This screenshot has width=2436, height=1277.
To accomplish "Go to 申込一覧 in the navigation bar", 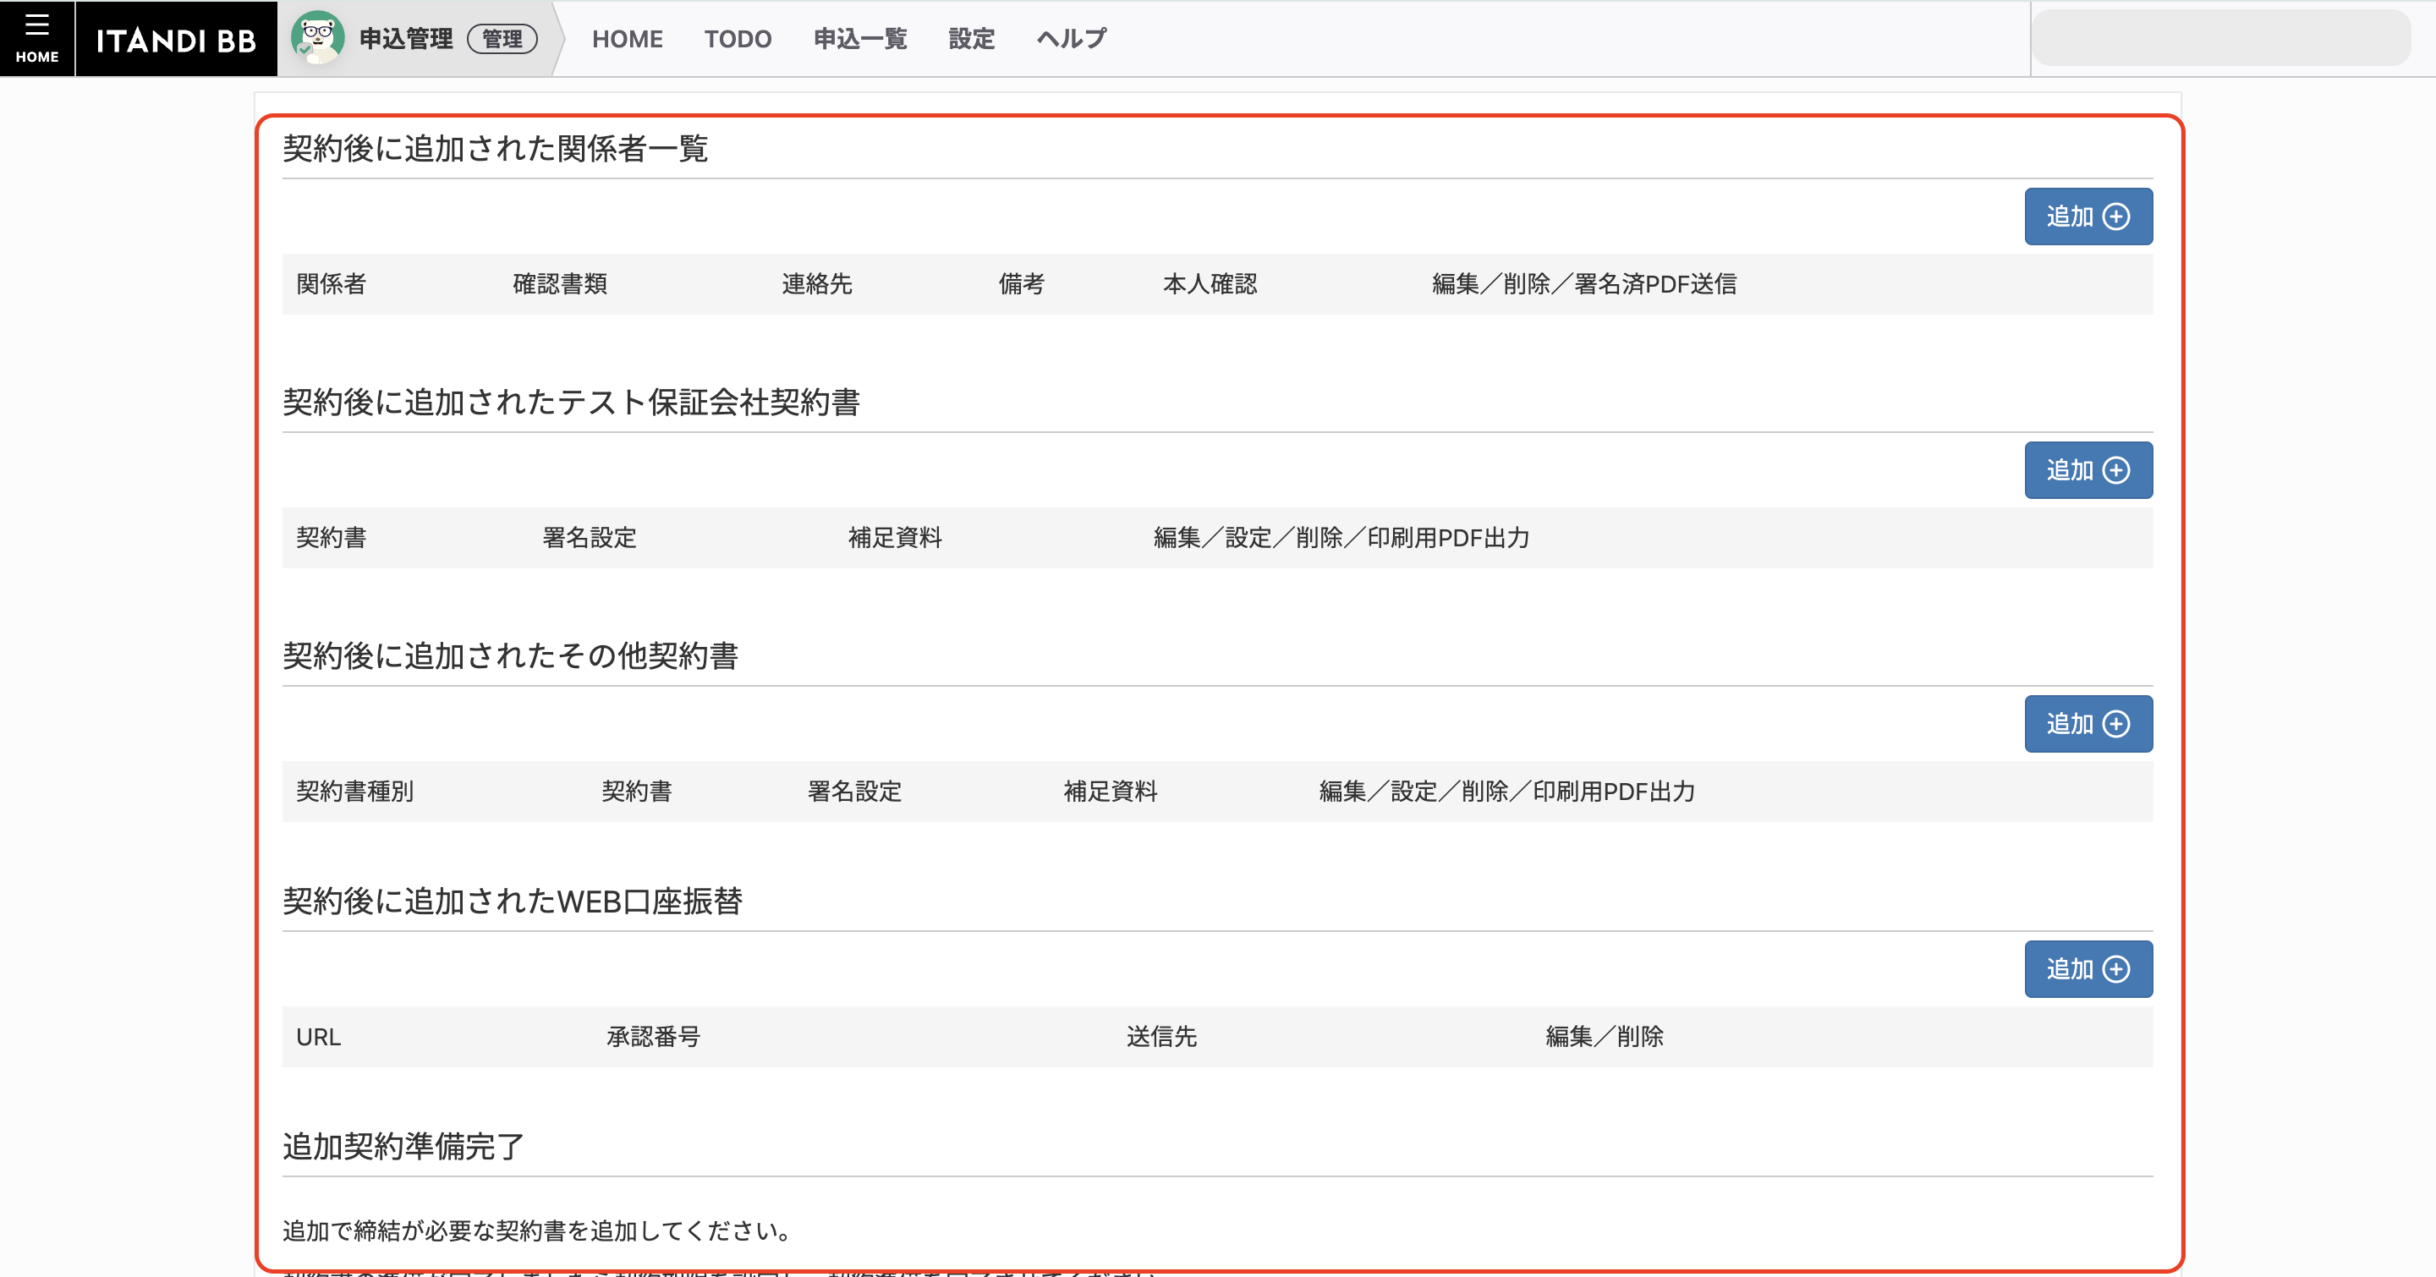I will pos(859,39).
